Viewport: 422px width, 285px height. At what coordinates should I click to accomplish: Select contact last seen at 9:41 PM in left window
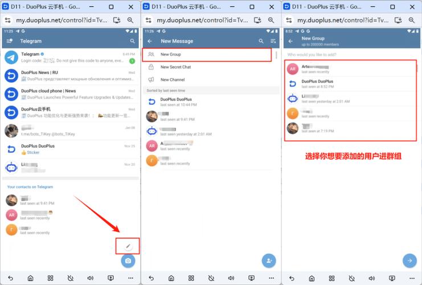(x=71, y=201)
